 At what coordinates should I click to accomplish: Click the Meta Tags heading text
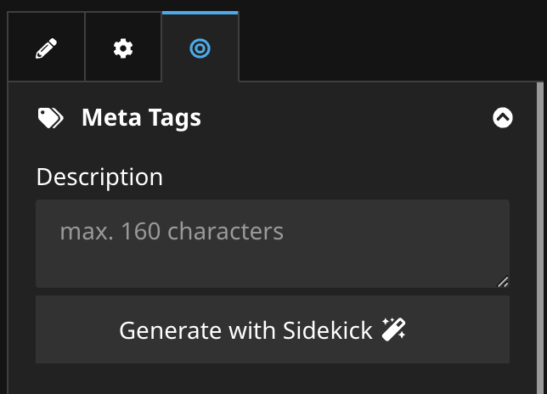tap(141, 117)
